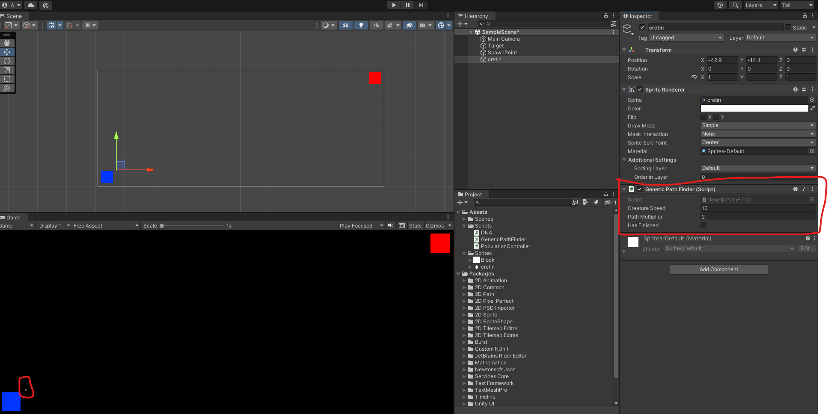Open the Free Aspect dropdown
The width and height of the screenshot is (828, 414).
click(x=106, y=226)
